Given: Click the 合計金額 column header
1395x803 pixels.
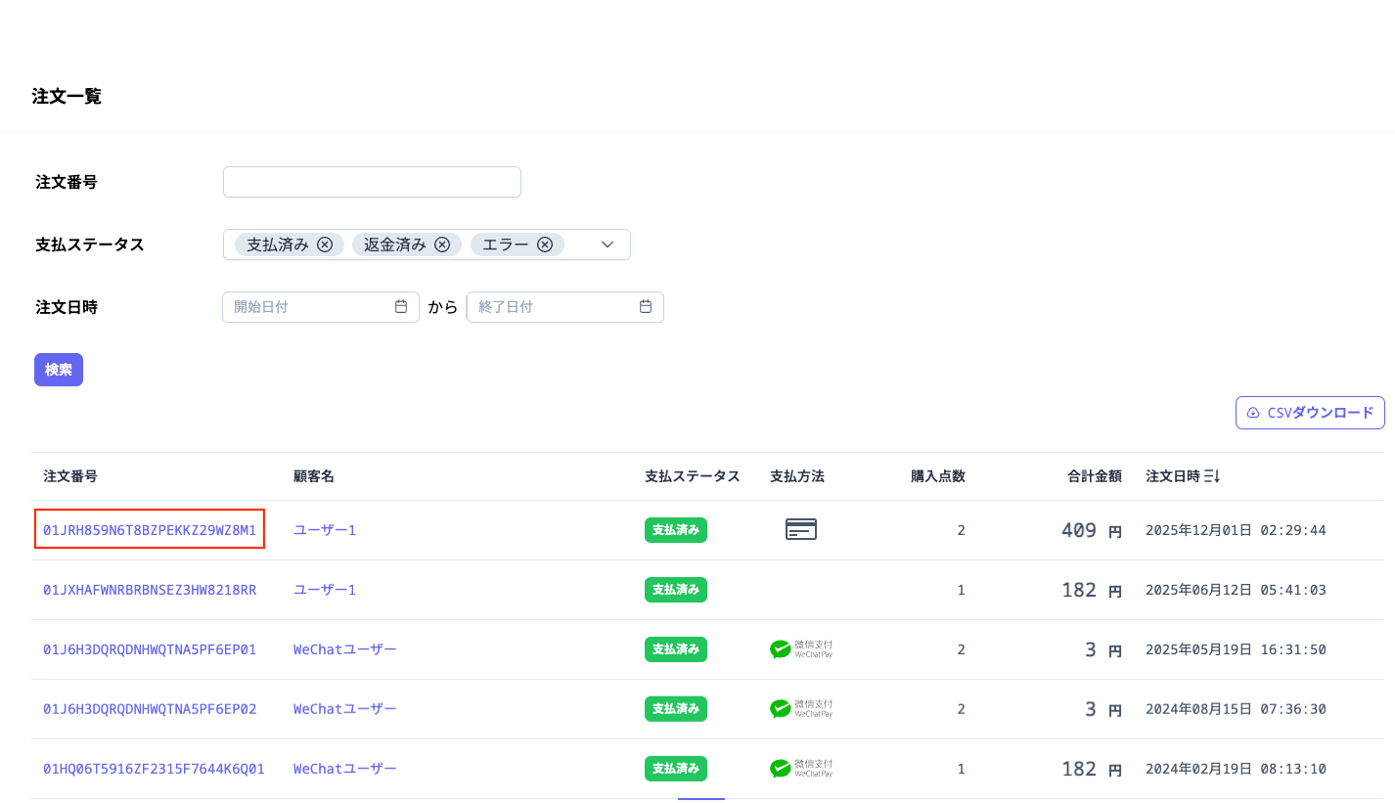Looking at the screenshot, I should [1095, 476].
